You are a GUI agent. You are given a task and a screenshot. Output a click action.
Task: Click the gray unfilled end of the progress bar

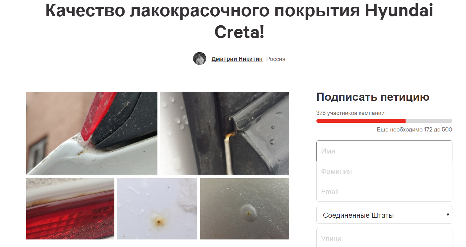pyautogui.click(x=429, y=121)
